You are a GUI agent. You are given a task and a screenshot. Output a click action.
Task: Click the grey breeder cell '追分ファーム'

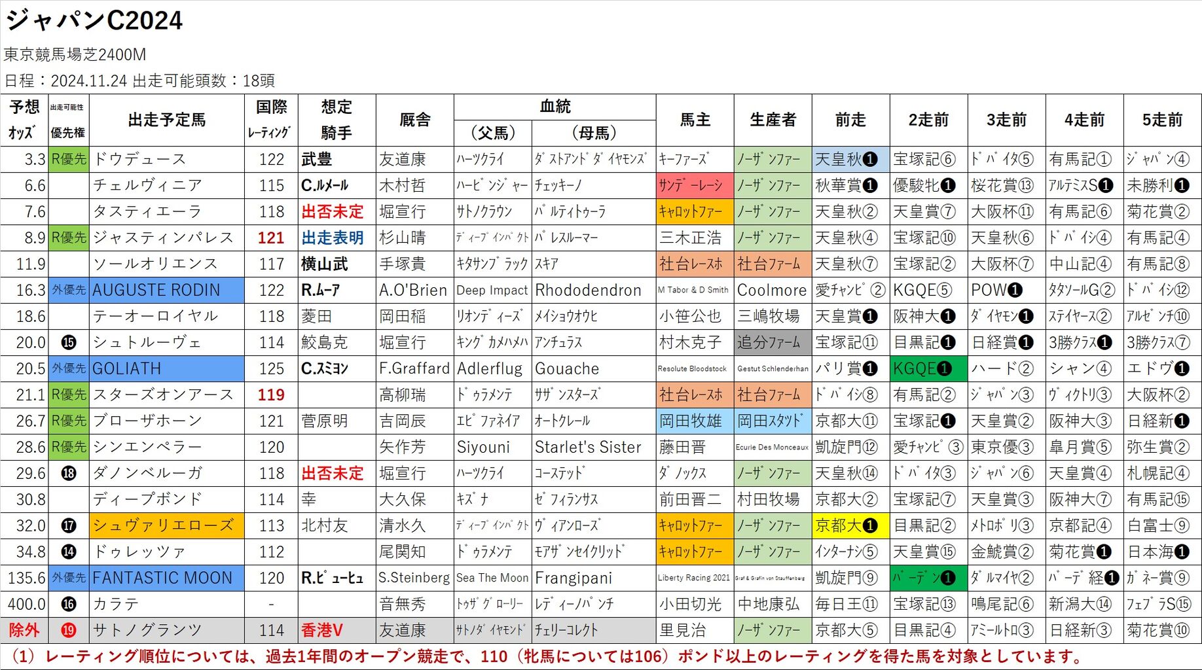click(773, 342)
